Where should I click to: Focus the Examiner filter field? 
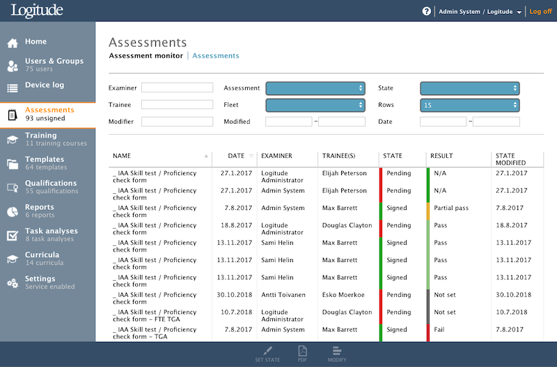point(178,88)
